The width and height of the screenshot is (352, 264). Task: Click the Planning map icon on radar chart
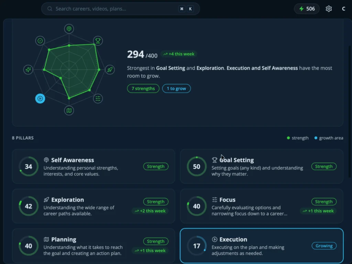click(x=69, y=110)
